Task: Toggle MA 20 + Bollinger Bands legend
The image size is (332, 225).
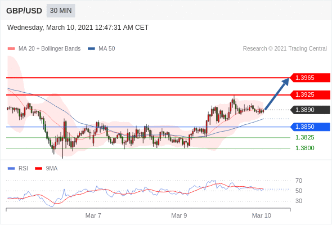Action: pyautogui.click(x=44, y=49)
